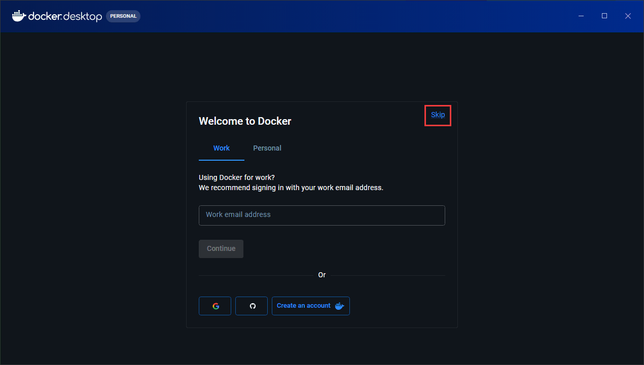The height and width of the screenshot is (365, 644).
Task: Sign in with the GitHub icon button
Action: tap(252, 306)
